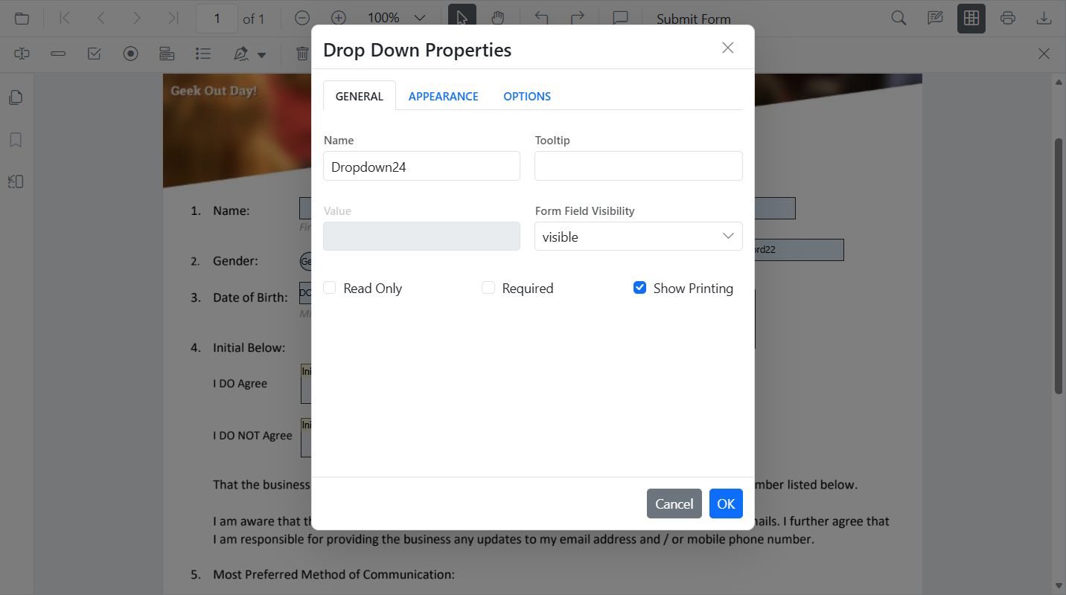Viewport: 1066px width, 595px height.
Task: Switch to the APPEARANCE tab
Action: click(443, 96)
